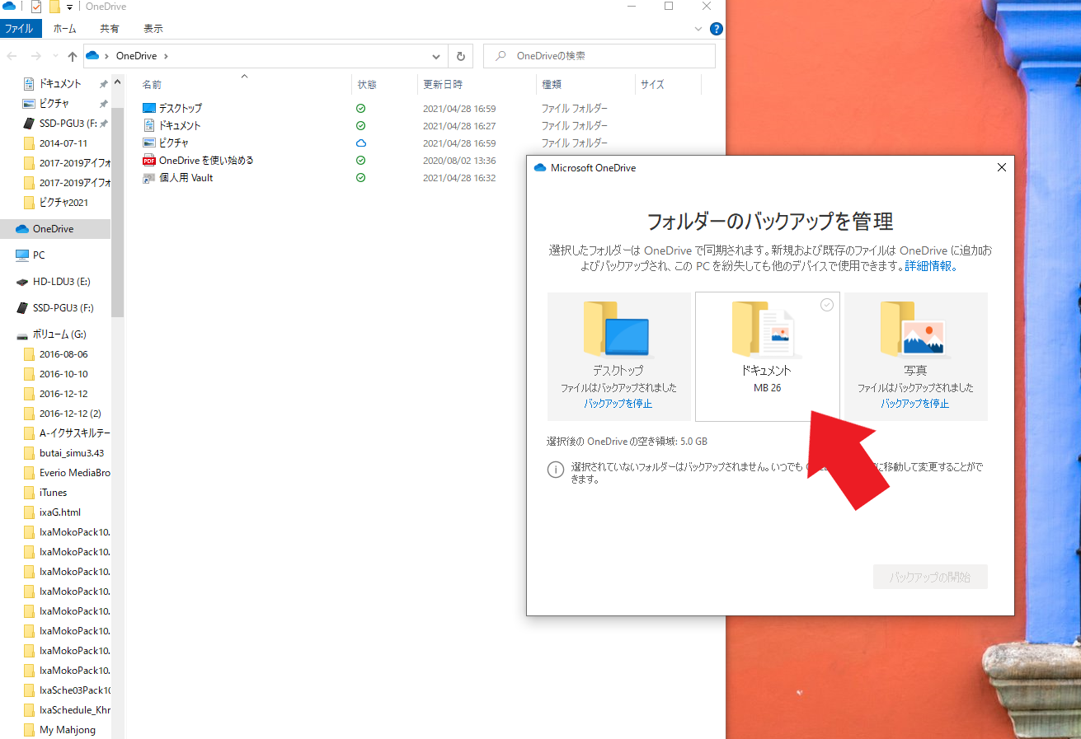Click バックアップを停止 under 写真
The height and width of the screenshot is (739, 1081).
[915, 404]
